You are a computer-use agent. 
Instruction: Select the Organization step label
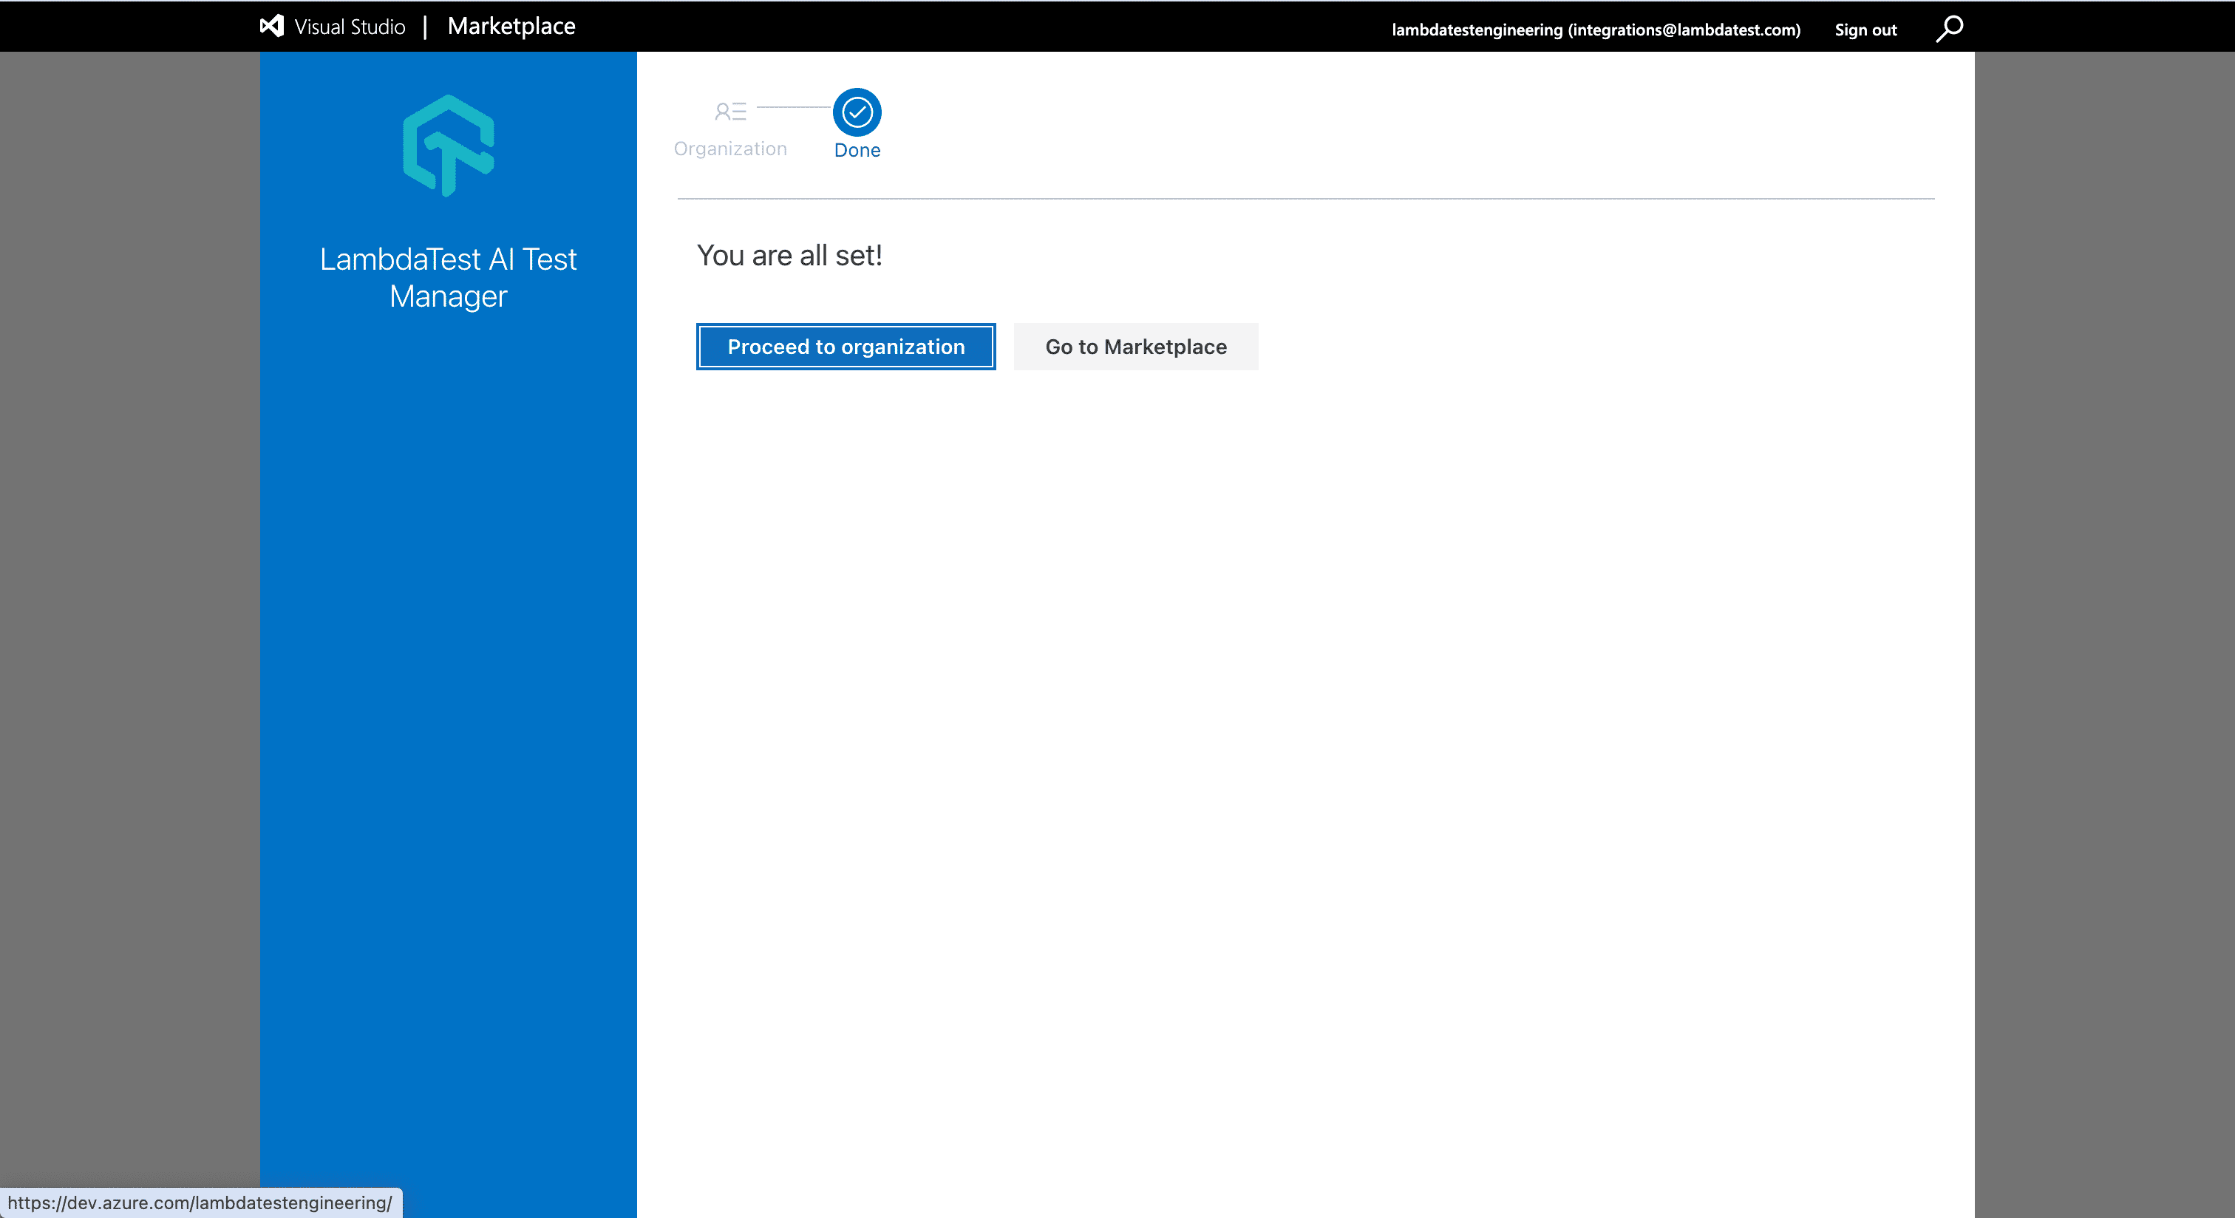pyautogui.click(x=730, y=149)
